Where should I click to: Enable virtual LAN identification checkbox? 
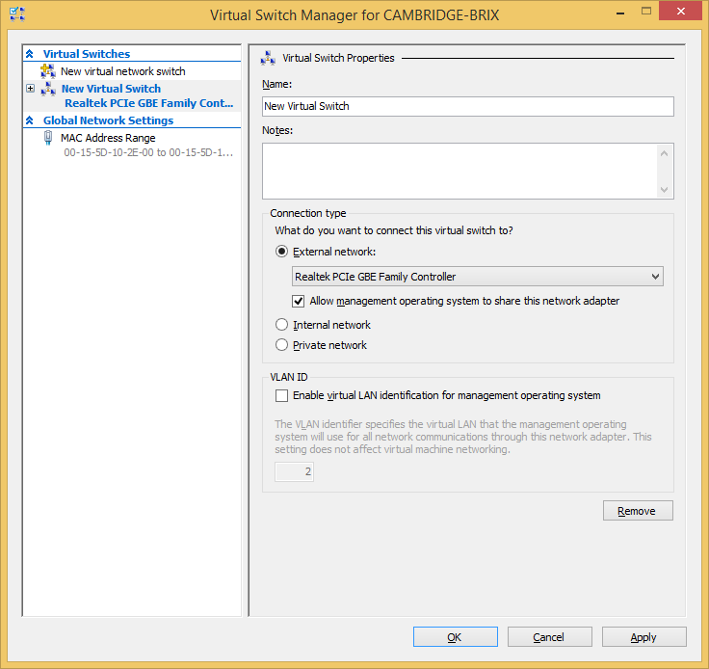(282, 395)
